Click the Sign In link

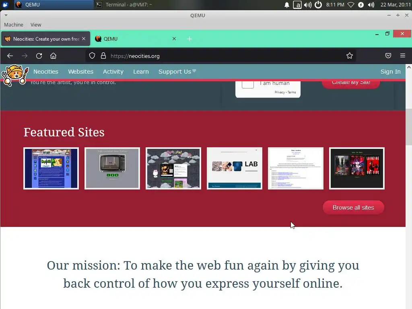coord(390,72)
